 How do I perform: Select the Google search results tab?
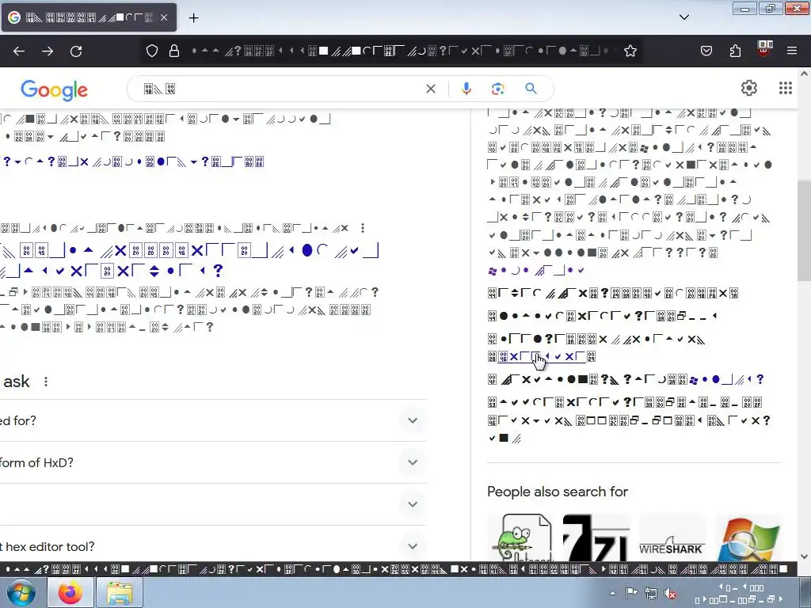[89, 17]
